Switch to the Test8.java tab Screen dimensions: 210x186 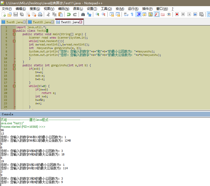(x=13, y=22)
